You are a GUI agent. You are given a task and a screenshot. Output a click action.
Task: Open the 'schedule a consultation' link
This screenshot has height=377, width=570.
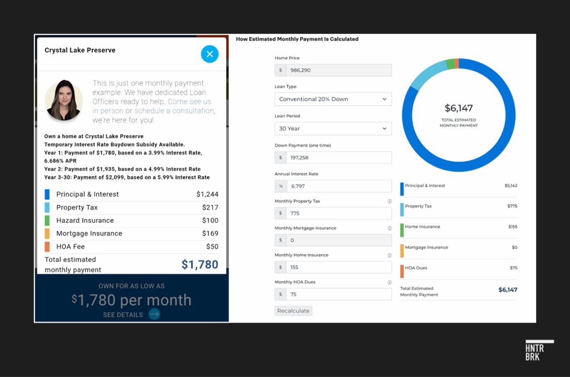tap(174, 111)
